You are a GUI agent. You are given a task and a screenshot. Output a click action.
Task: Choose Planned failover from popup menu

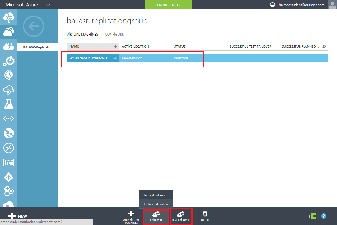coord(156,195)
